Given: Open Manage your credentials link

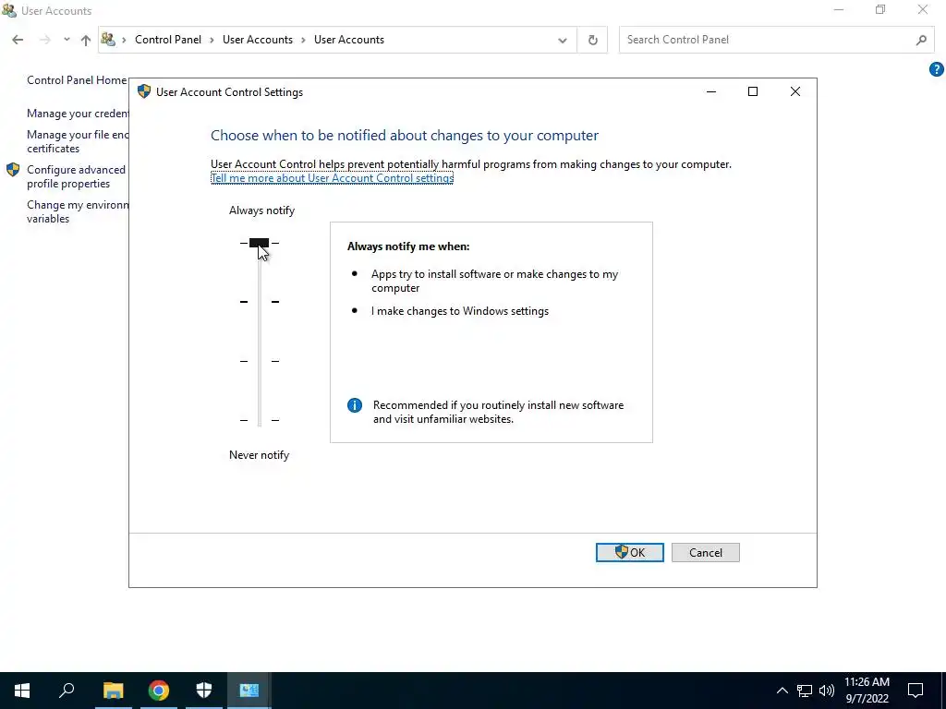Looking at the screenshot, I should [78, 114].
